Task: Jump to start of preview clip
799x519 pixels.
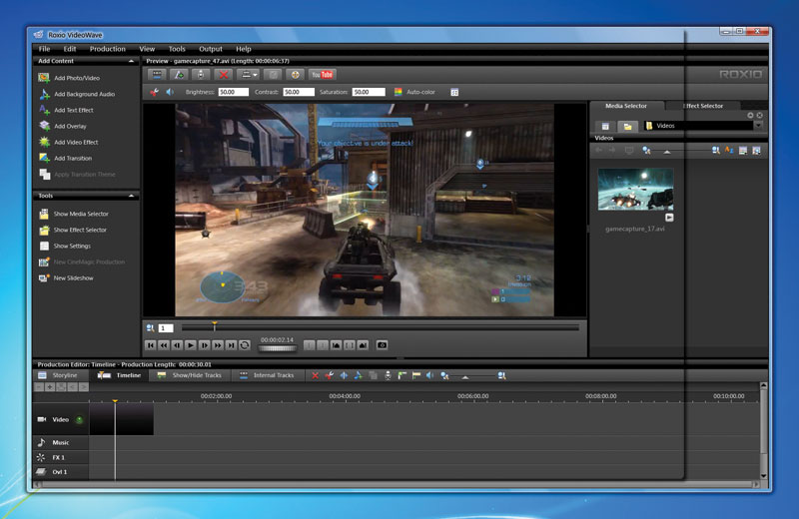Action: coord(151,345)
